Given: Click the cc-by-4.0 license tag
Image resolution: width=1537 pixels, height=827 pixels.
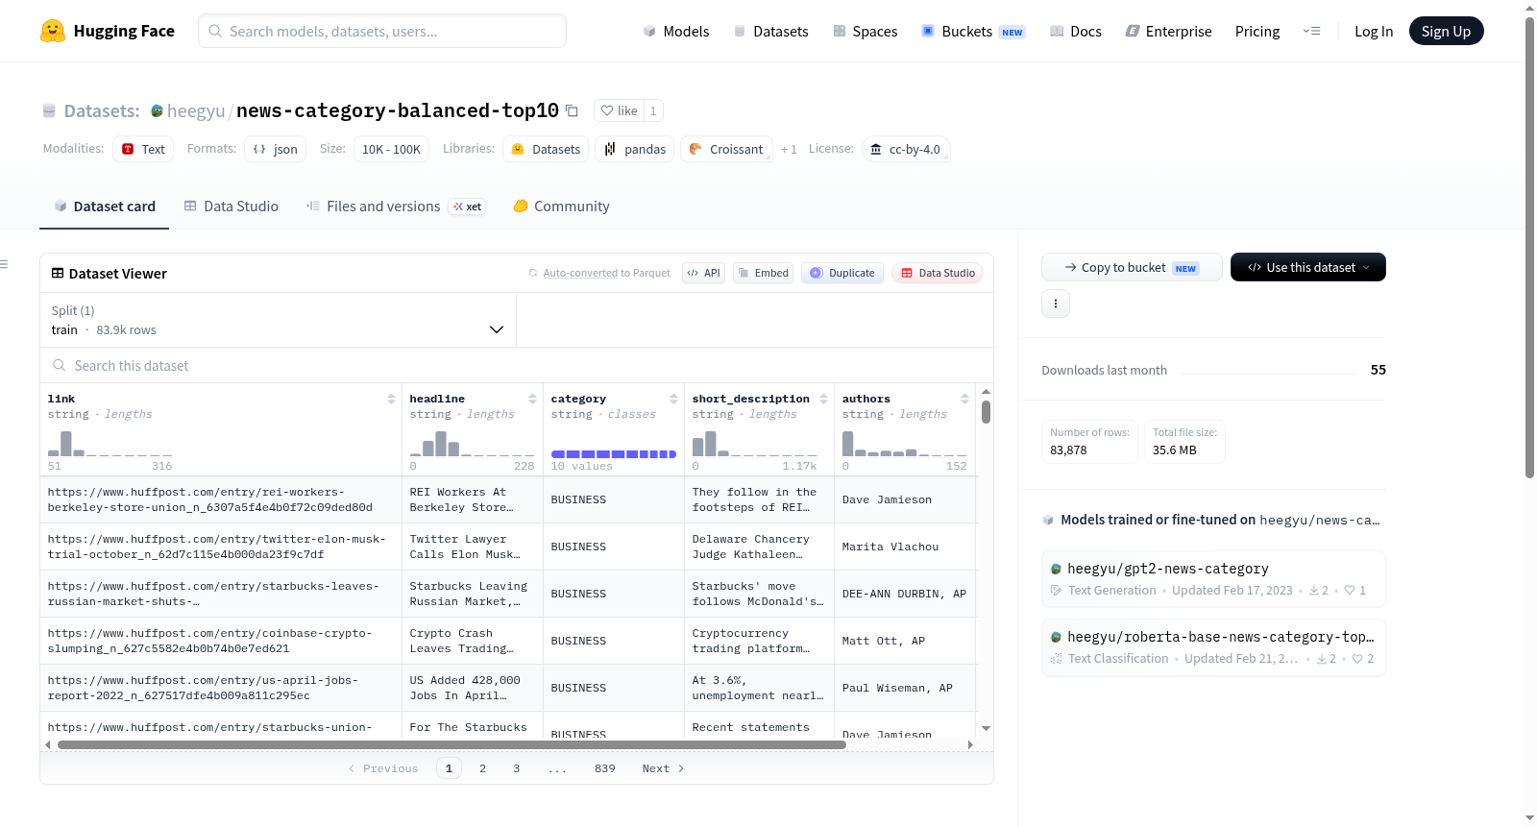Looking at the screenshot, I should 906,149.
